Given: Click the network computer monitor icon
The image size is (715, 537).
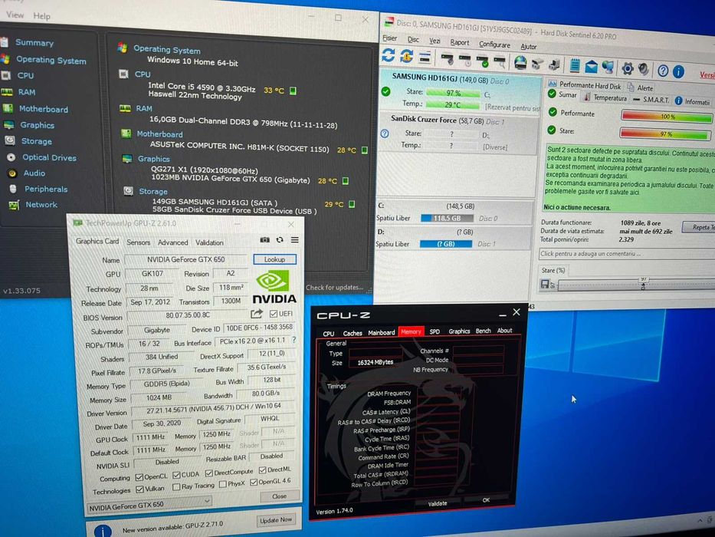Looking at the screenshot, I should click(608, 68).
